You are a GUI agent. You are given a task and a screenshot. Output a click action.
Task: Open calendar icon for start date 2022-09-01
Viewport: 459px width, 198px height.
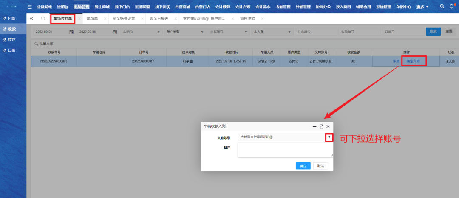tap(71, 32)
